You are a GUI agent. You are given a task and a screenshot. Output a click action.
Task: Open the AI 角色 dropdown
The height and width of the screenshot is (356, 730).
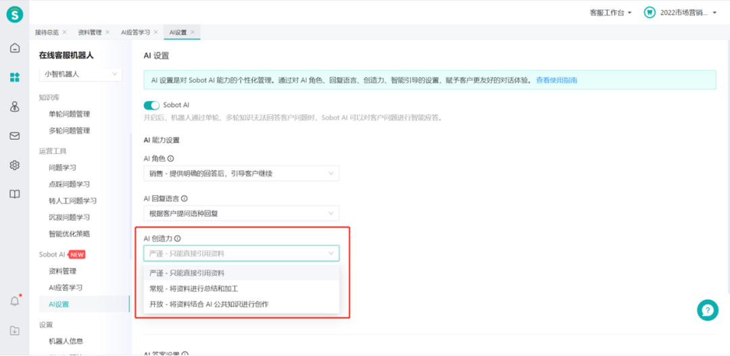click(x=241, y=173)
